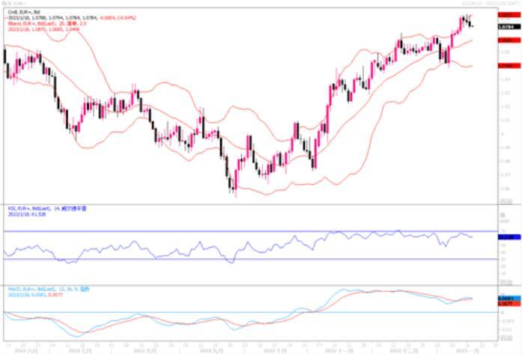Click the Cndl EUR= Bid series label
Screen dimensions: 522x354
[x=22, y=13]
